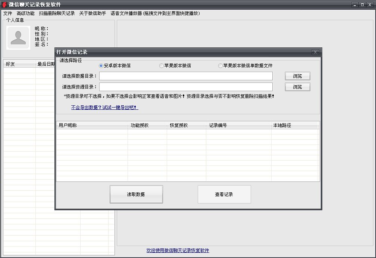The width and height of the screenshot is (376, 258).
Task: Click the 查看记录 button
Action: (224, 195)
